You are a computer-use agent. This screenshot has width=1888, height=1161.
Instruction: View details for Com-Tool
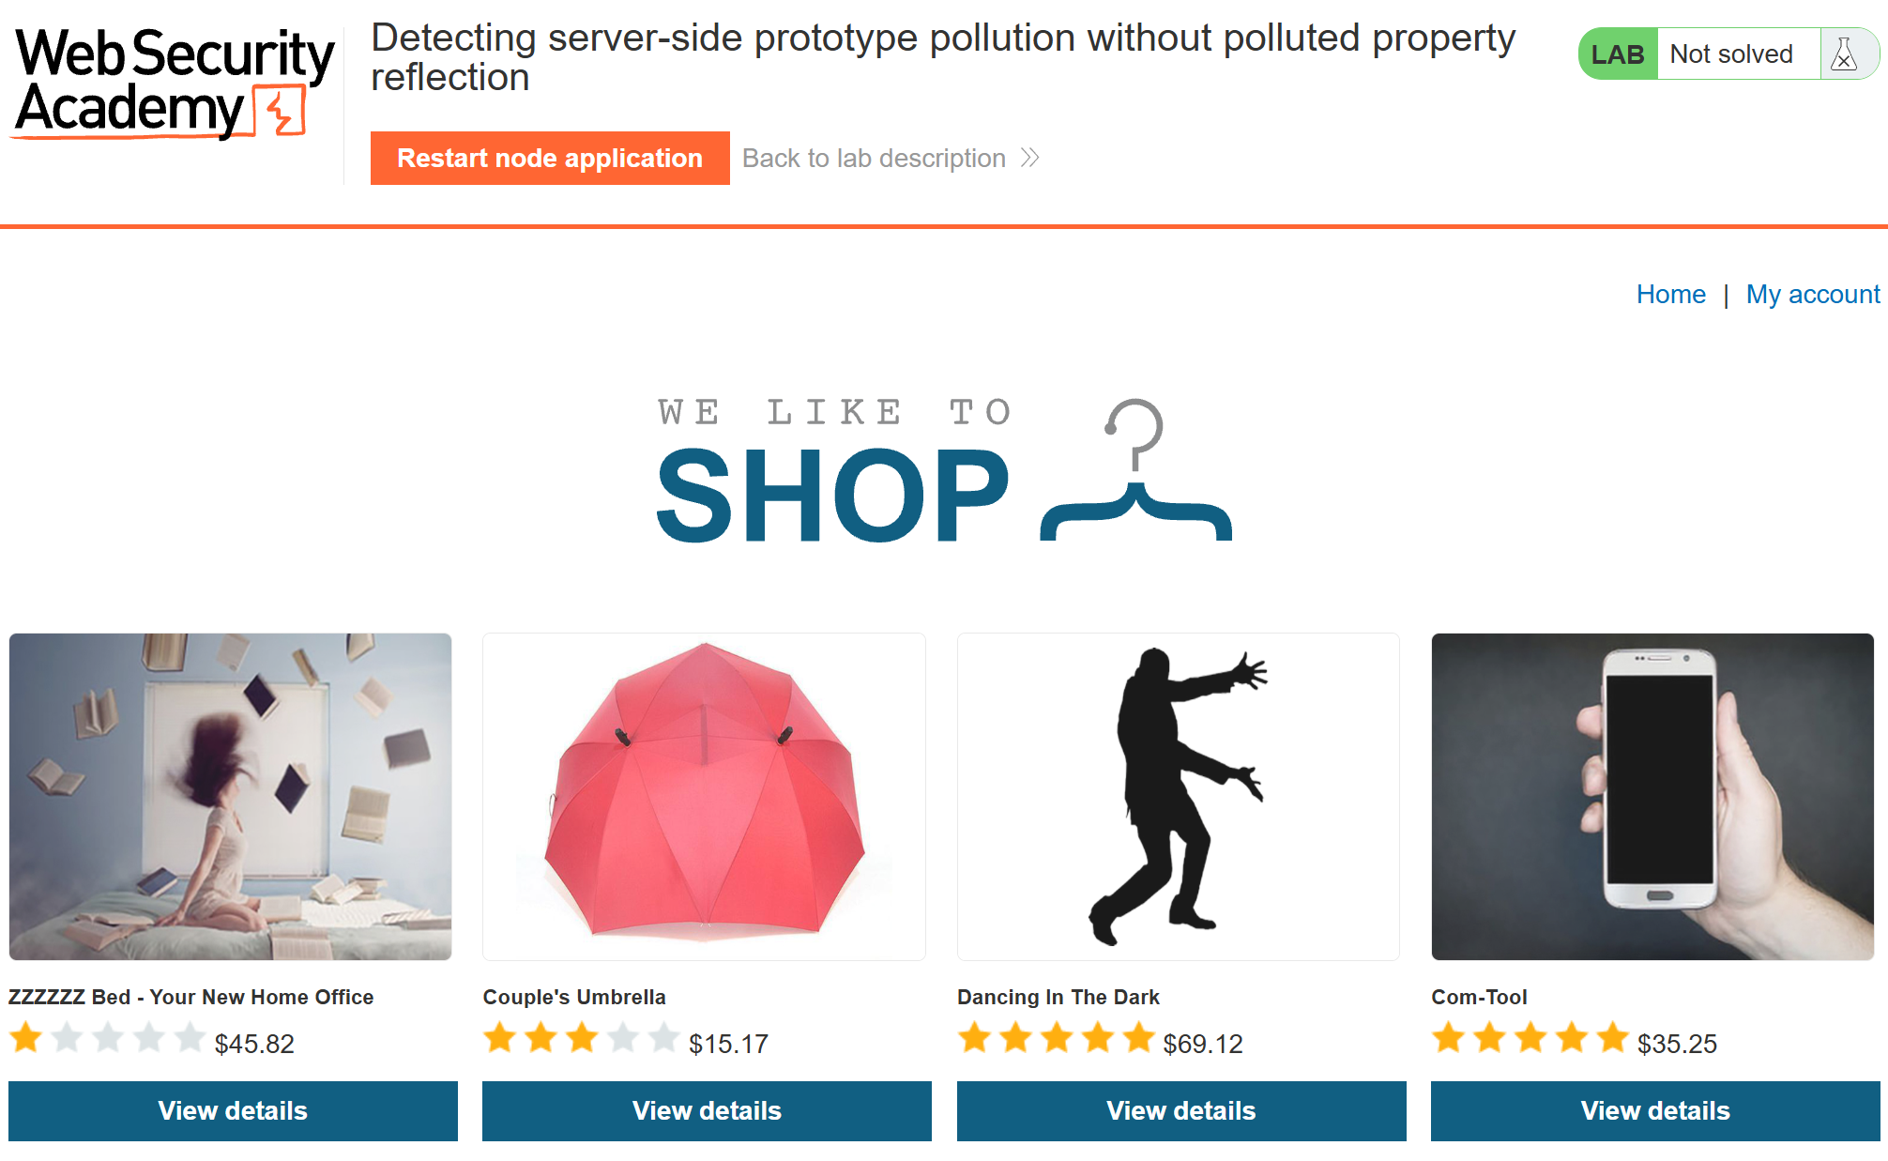pos(1655,1111)
